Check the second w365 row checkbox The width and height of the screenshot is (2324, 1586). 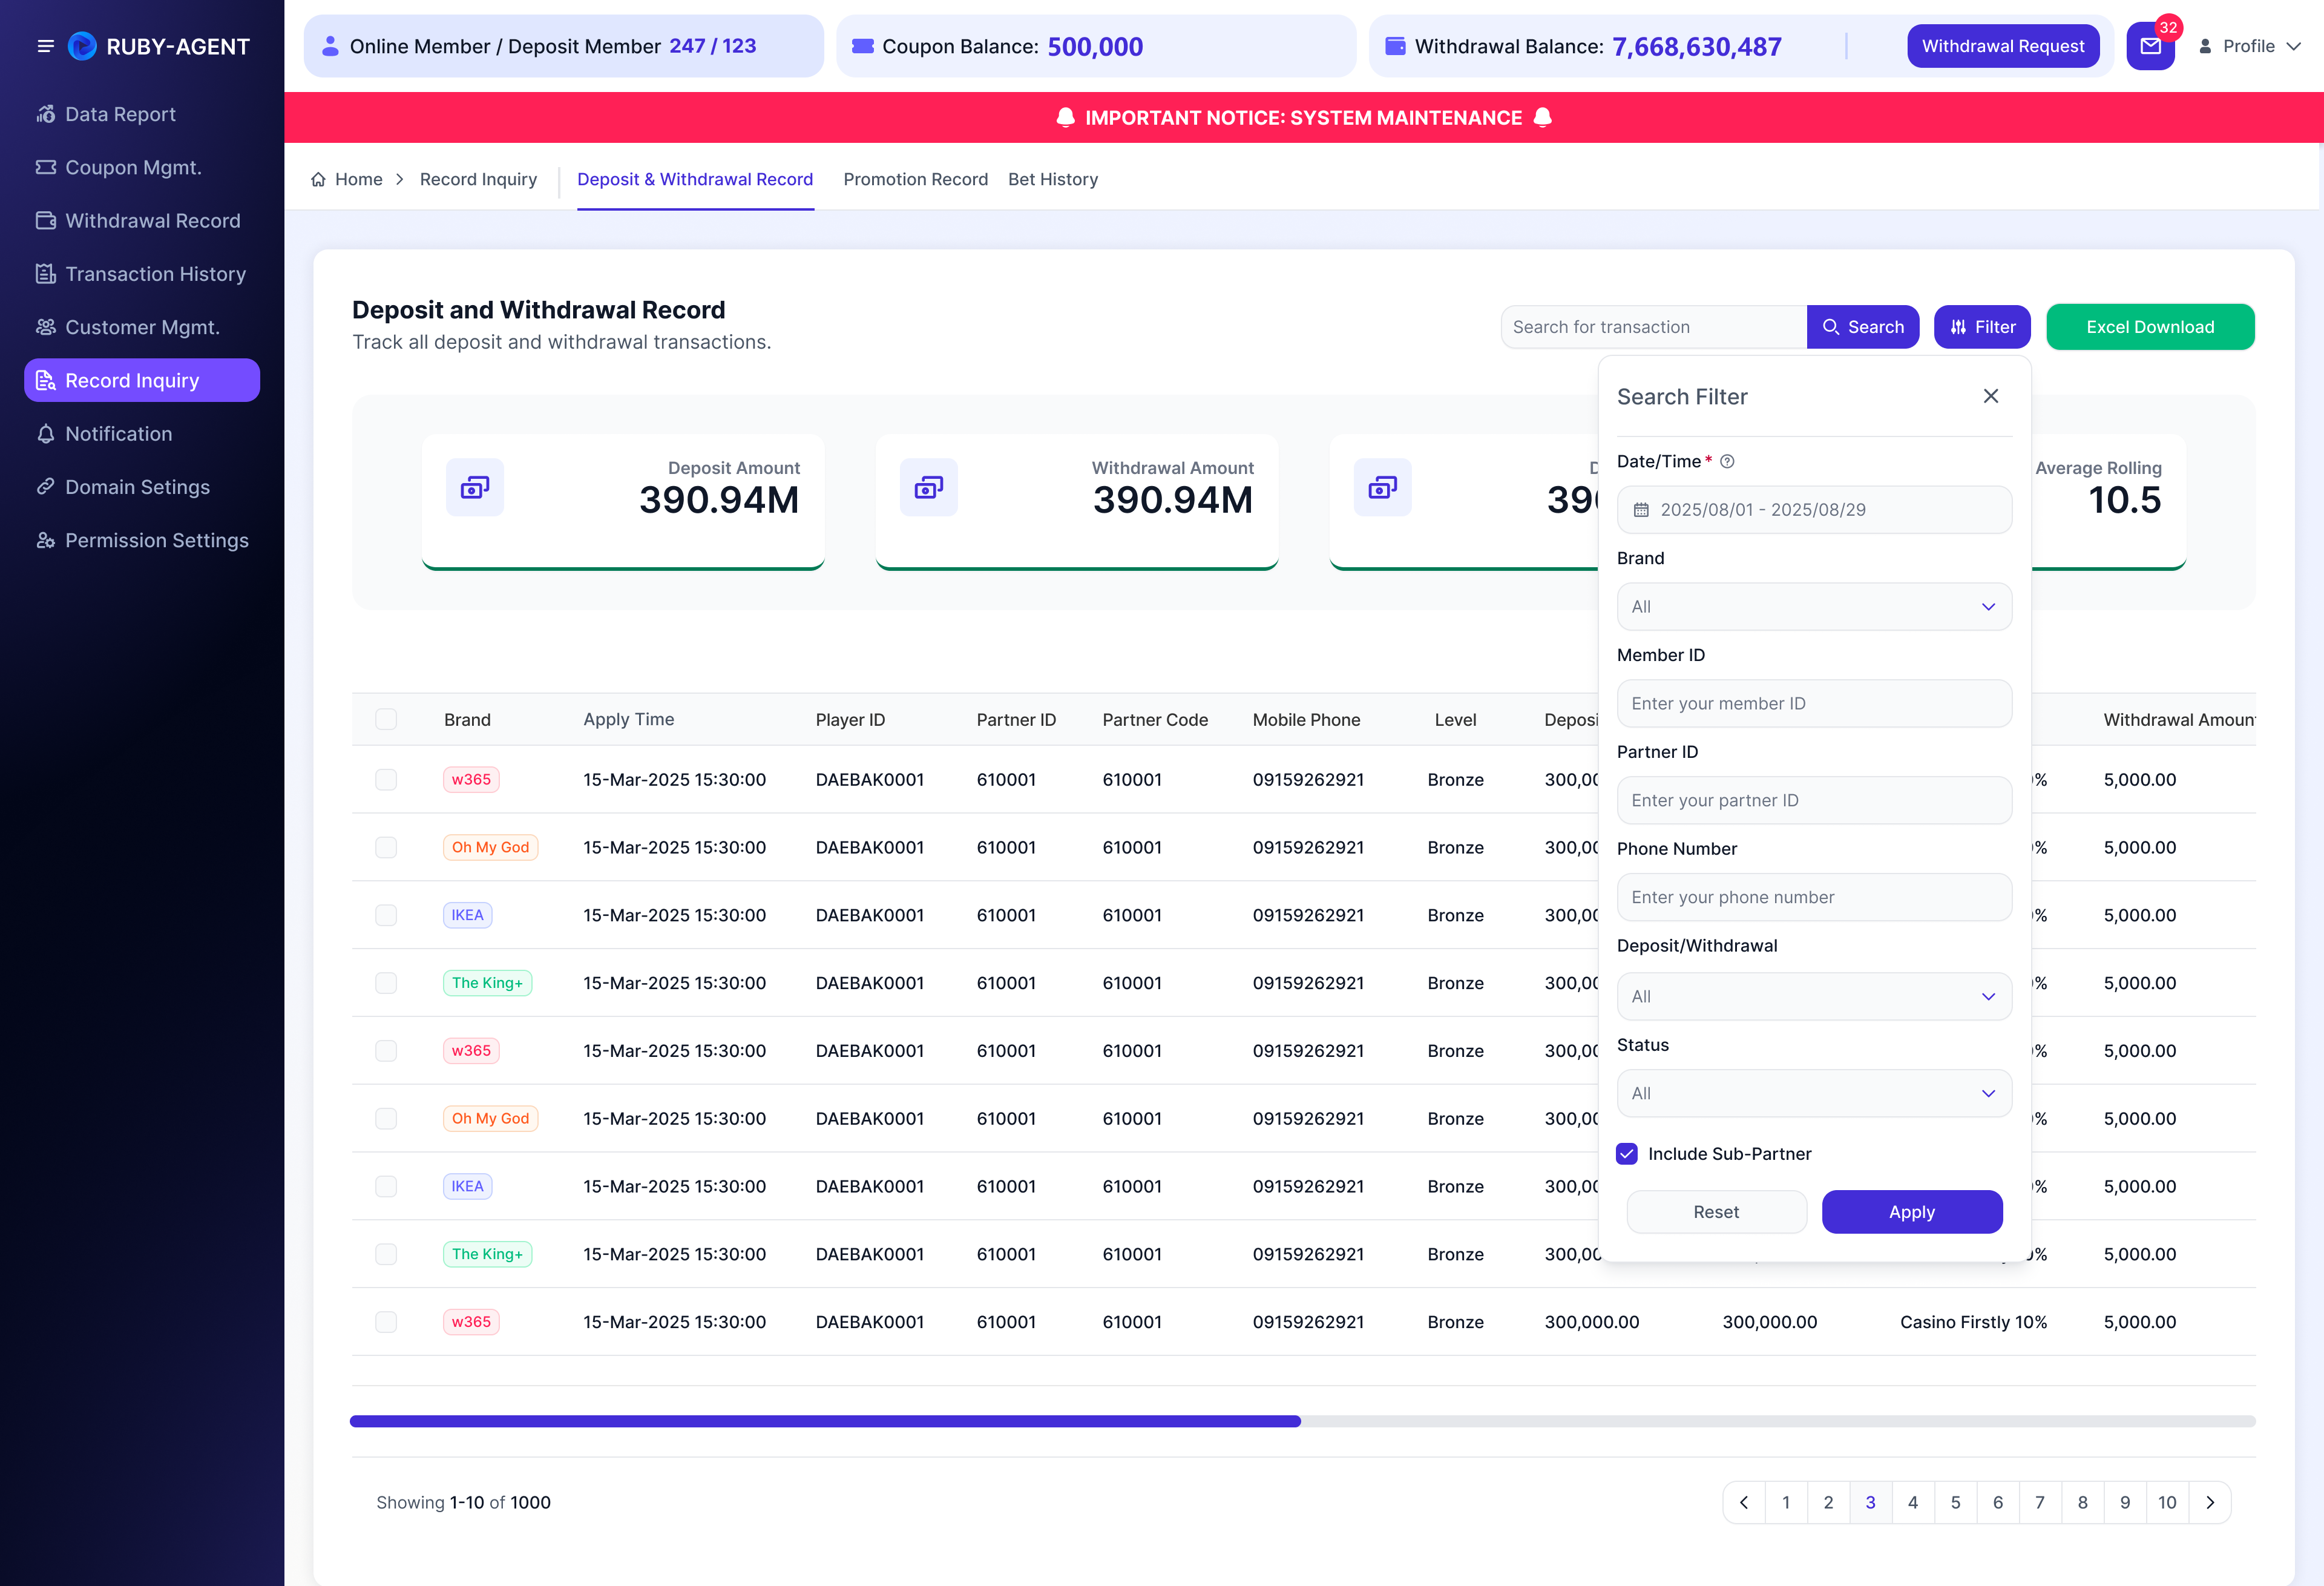pos(386,1050)
